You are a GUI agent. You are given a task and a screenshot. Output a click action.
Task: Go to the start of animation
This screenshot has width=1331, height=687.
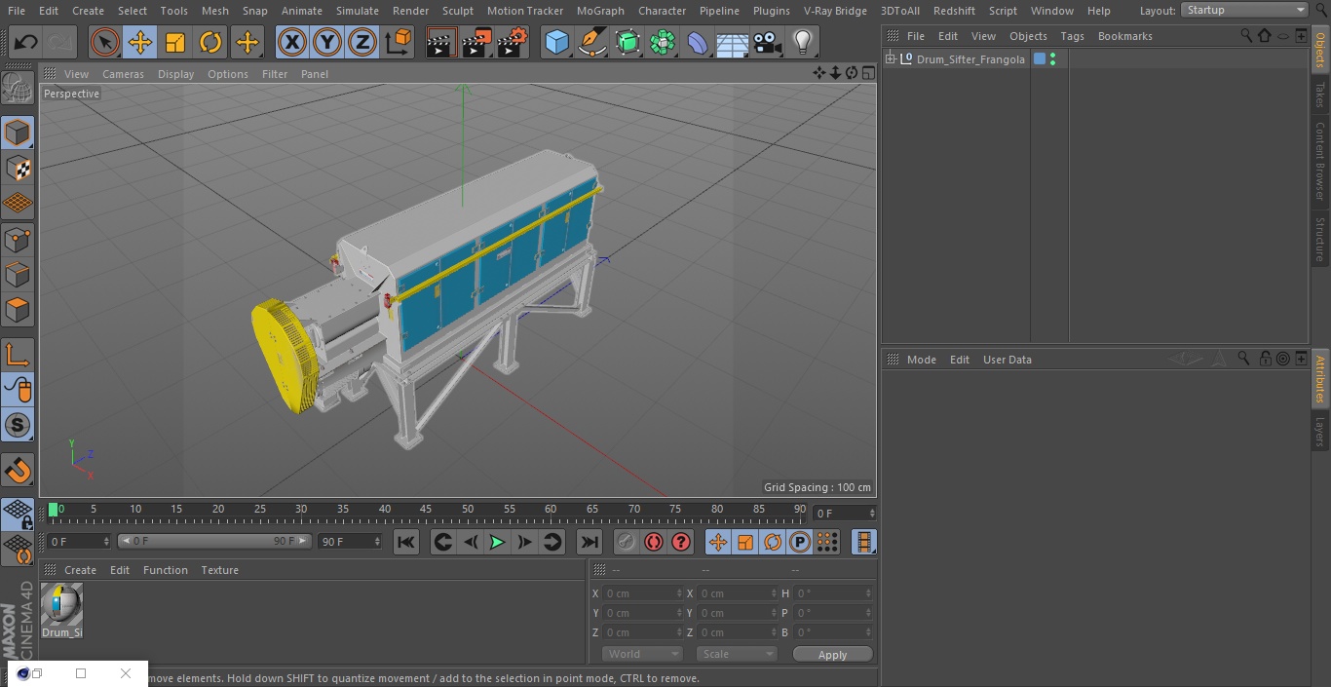pyautogui.click(x=406, y=542)
